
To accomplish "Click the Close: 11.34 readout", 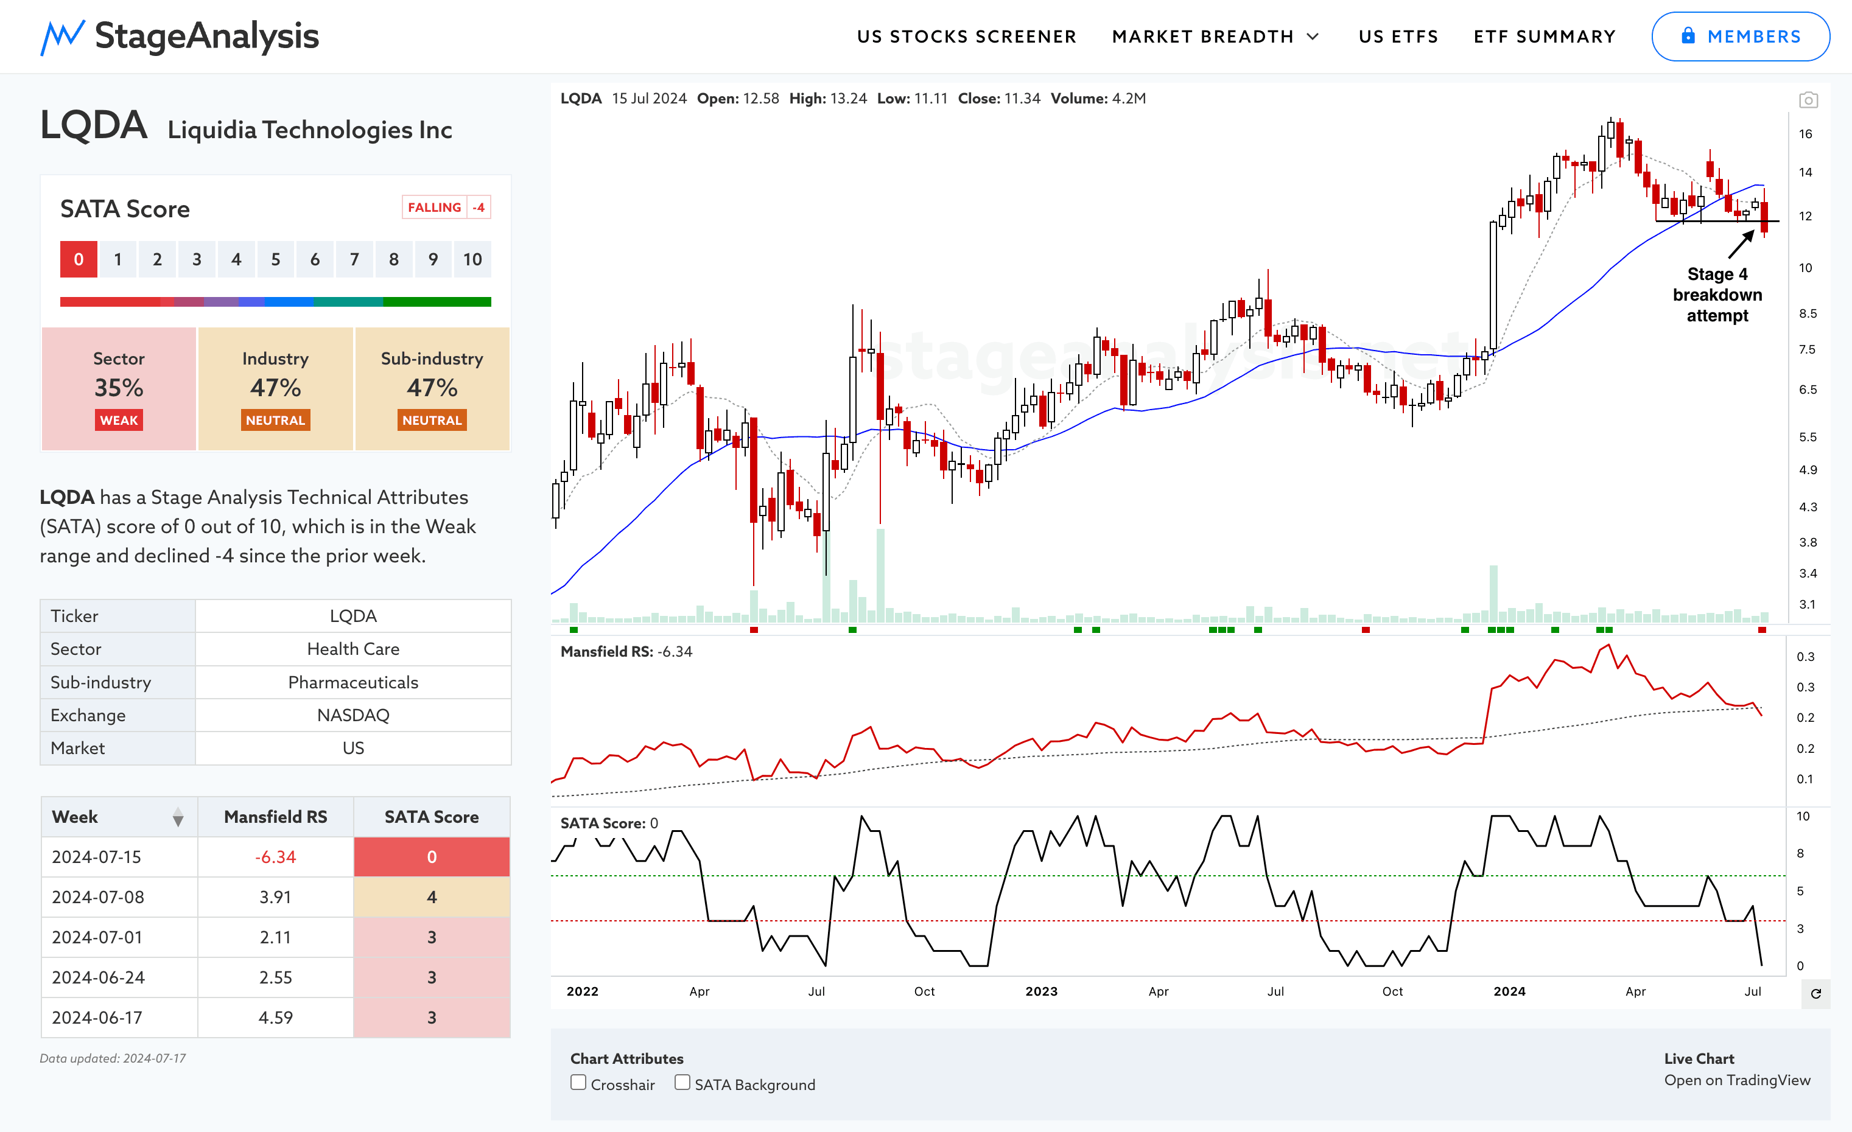I will (999, 99).
